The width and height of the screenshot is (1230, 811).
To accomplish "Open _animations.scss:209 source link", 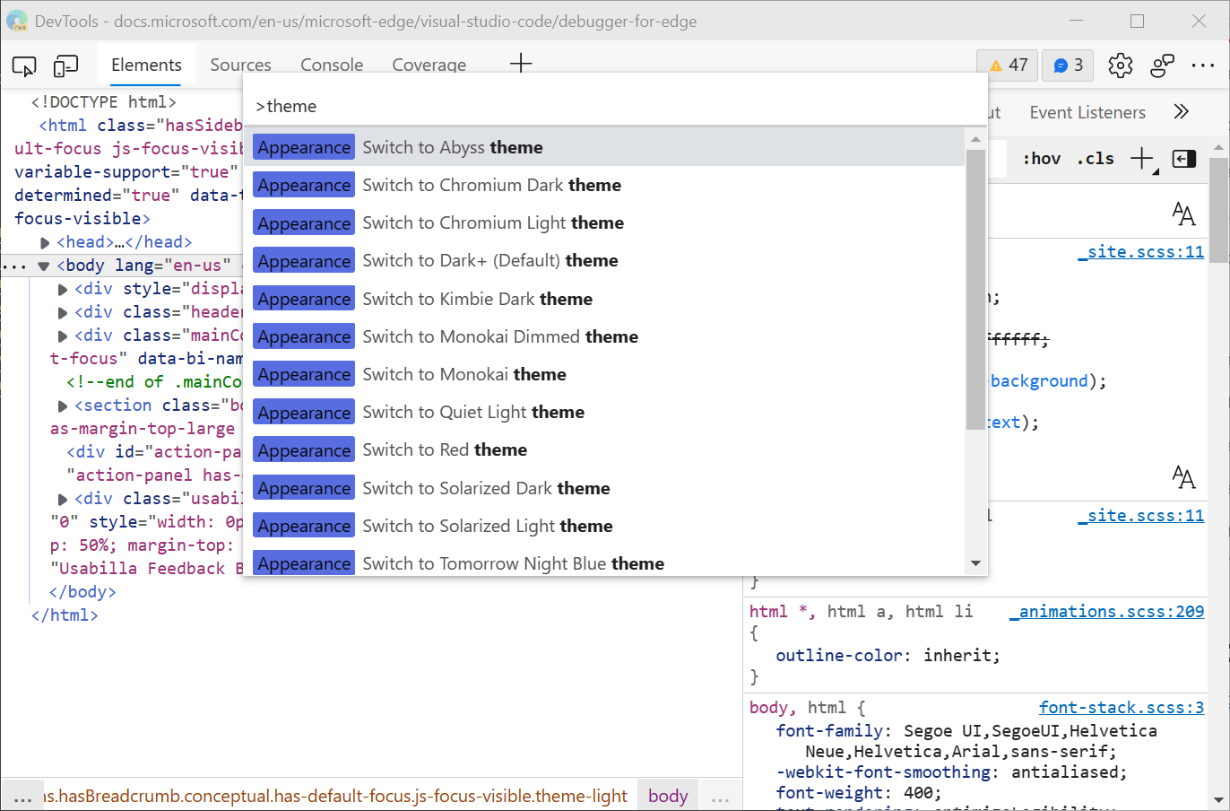I will (1107, 611).
